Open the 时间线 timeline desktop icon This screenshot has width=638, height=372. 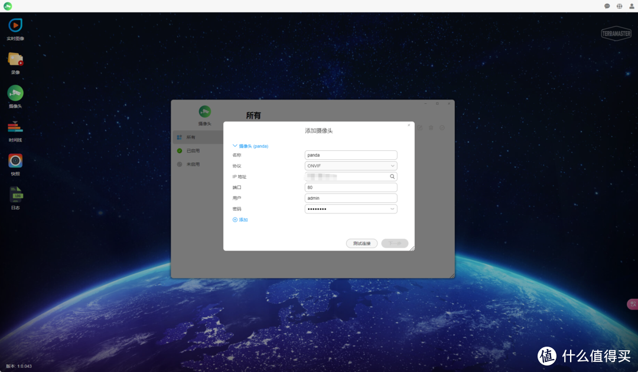point(15,127)
